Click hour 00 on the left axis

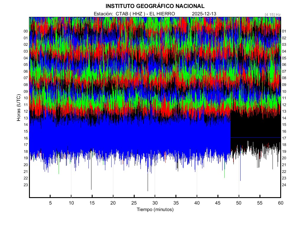point(26,31)
